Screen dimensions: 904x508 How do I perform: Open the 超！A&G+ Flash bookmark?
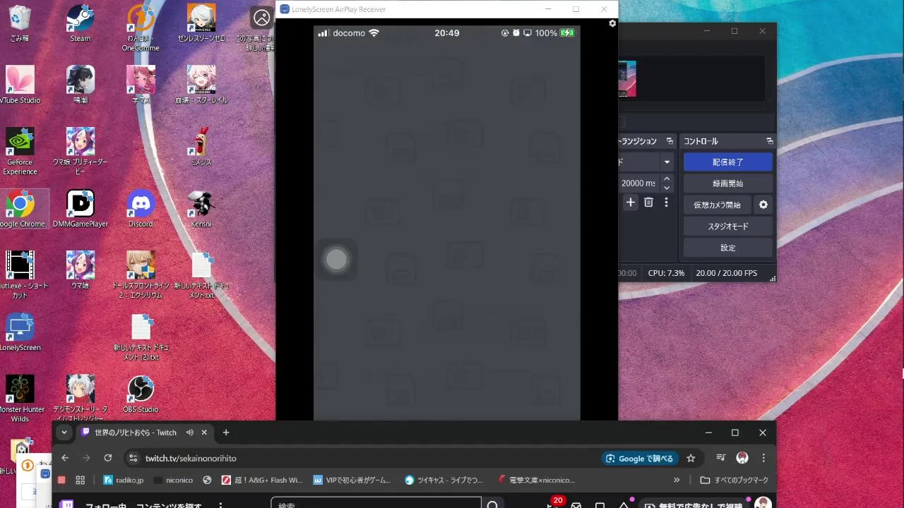pyautogui.click(x=262, y=480)
